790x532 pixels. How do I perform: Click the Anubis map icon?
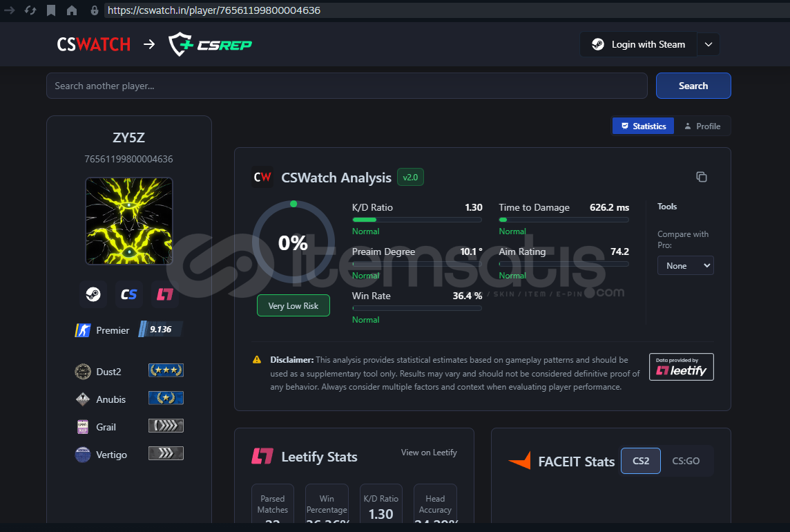(x=83, y=399)
